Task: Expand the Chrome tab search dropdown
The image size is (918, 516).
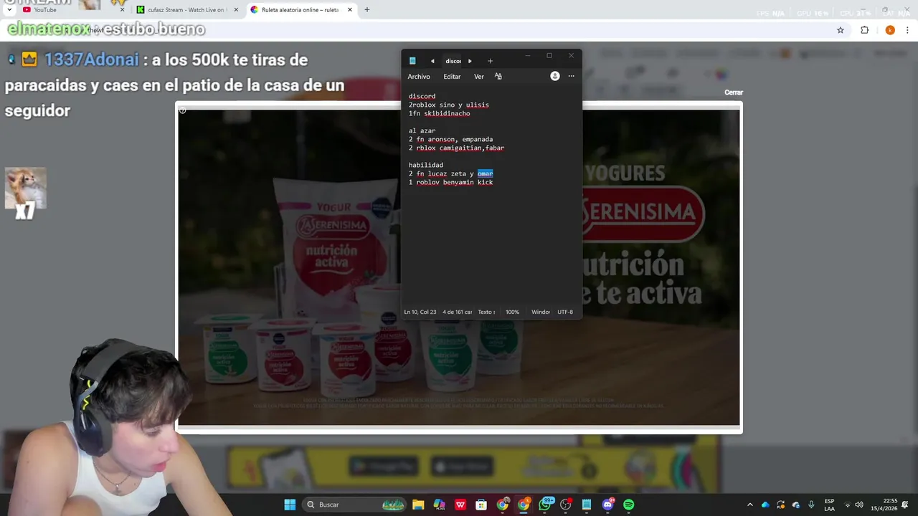Action: coord(9,9)
